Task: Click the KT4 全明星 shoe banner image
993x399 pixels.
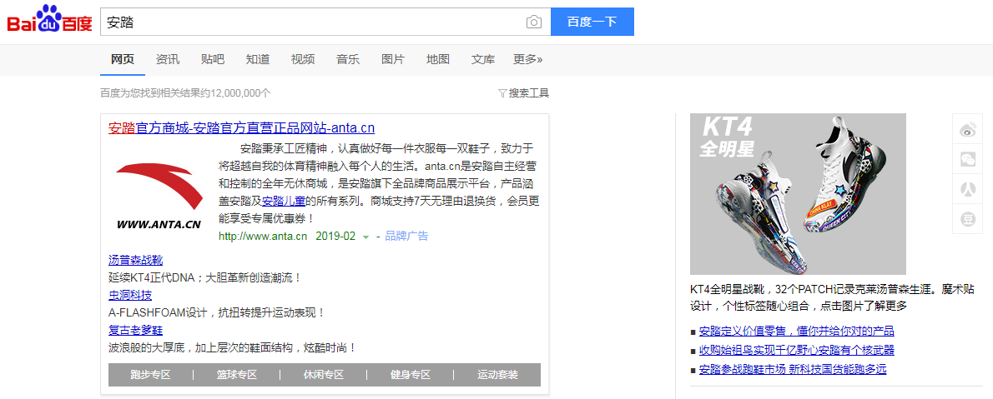Action: pos(798,194)
